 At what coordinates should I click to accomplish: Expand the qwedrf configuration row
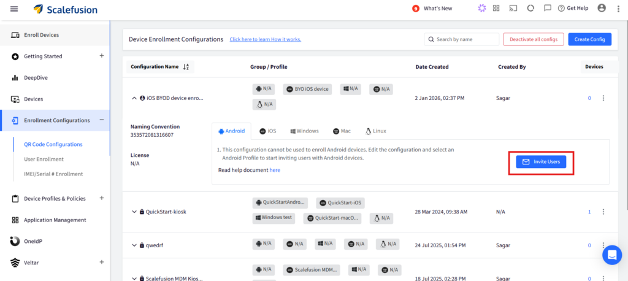[x=134, y=245]
